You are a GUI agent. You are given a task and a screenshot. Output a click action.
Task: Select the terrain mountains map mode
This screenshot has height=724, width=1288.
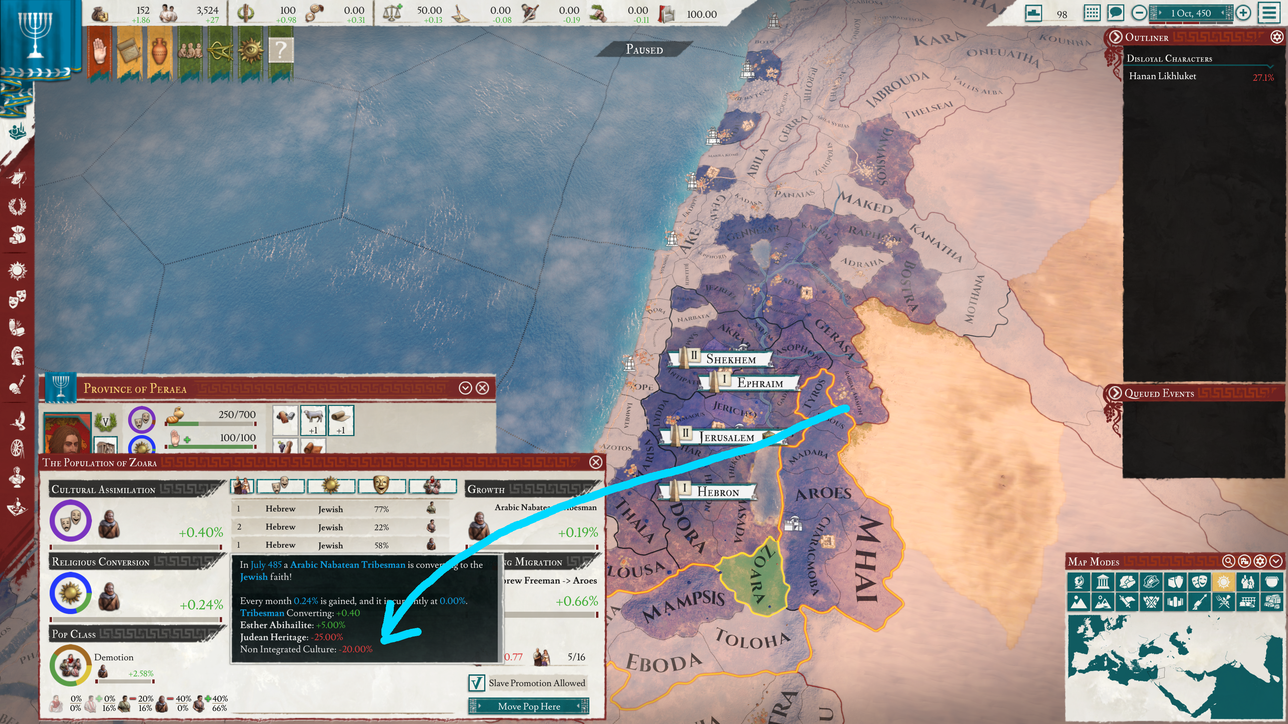1078,602
